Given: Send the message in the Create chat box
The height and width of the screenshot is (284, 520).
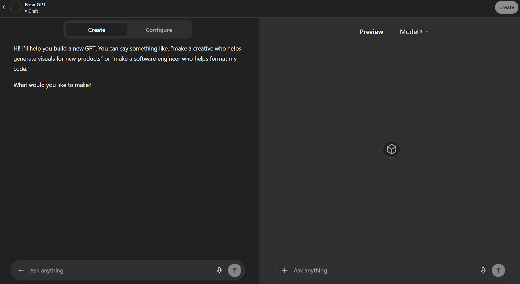Looking at the screenshot, I should (x=235, y=270).
